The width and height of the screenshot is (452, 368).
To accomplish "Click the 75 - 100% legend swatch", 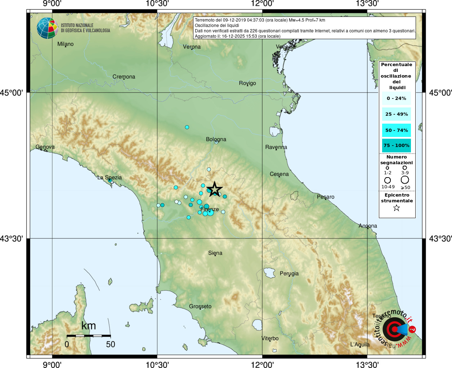I will [397, 145].
